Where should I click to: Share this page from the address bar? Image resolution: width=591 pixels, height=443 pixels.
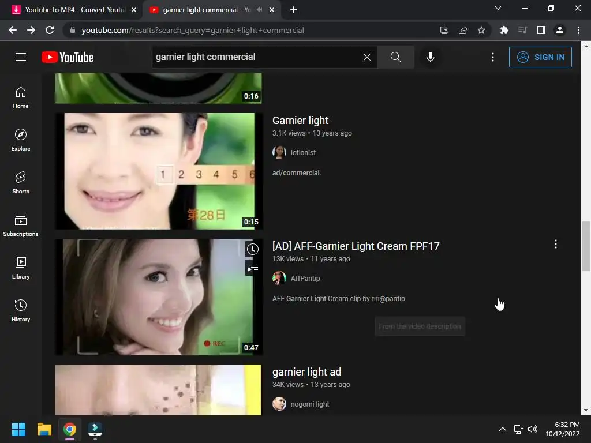click(x=462, y=30)
